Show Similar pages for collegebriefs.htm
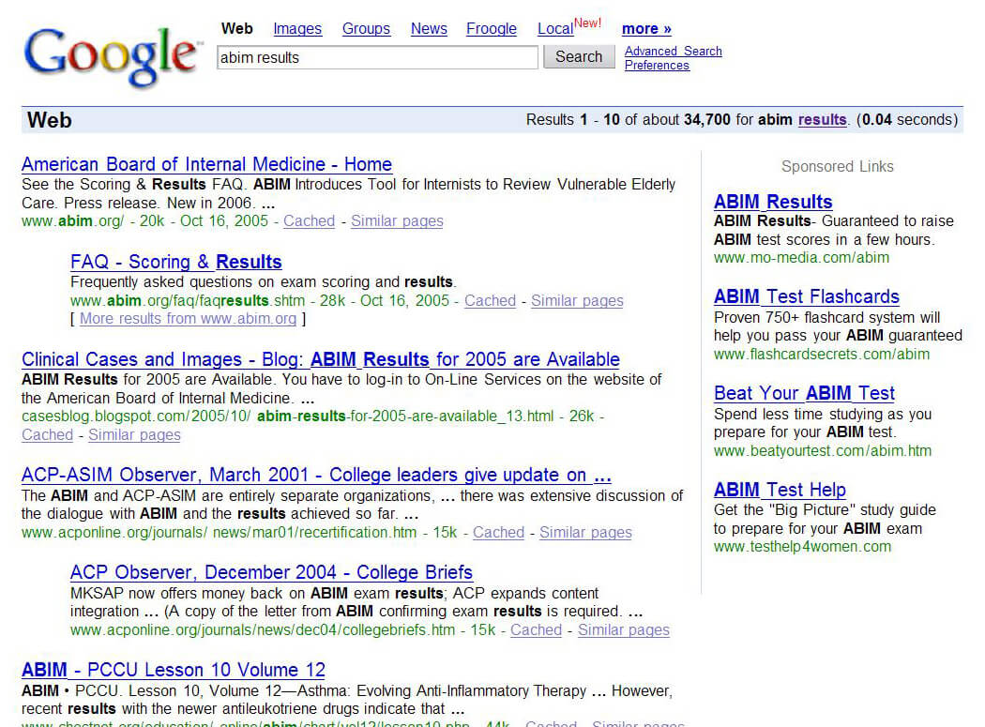 [624, 630]
